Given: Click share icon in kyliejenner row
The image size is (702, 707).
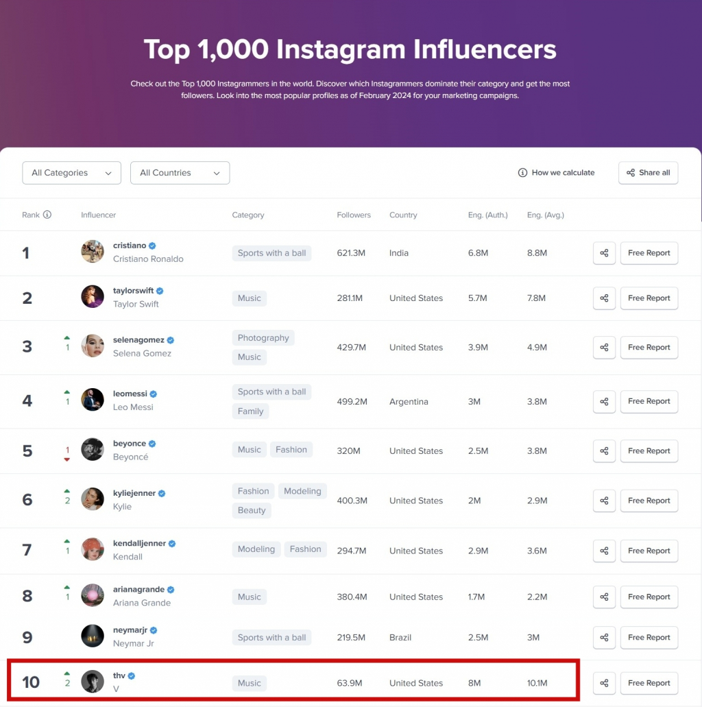Looking at the screenshot, I should (604, 501).
